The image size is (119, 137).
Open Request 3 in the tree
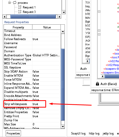pos(29,12)
